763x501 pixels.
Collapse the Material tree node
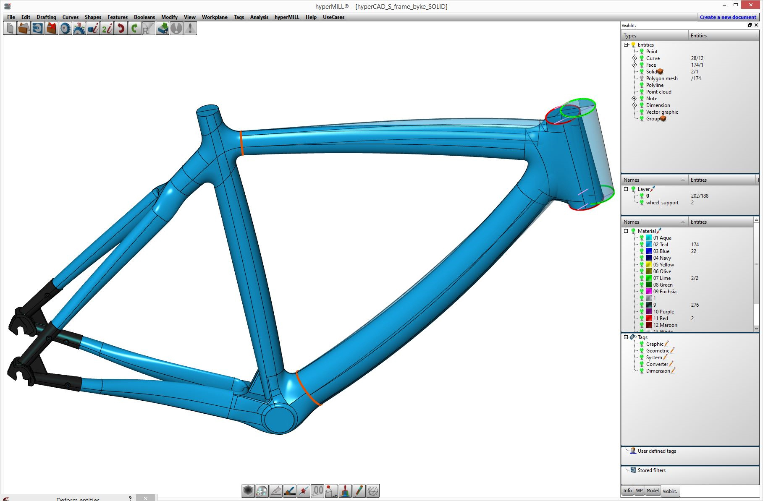coord(626,231)
